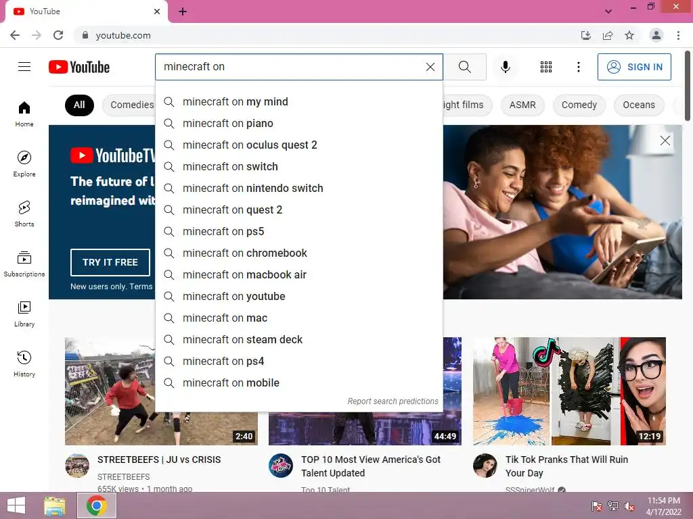Select suggestion minecraft on oculus quest 2
Image resolution: width=693 pixels, height=519 pixels.
298,145
